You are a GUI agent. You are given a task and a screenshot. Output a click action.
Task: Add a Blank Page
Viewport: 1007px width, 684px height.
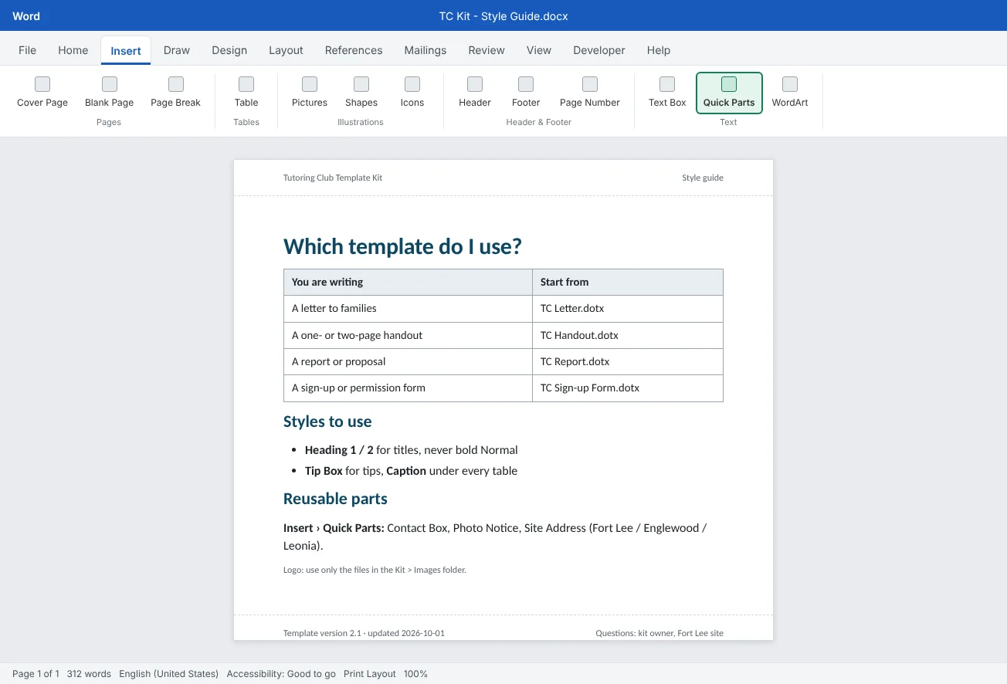110,93
